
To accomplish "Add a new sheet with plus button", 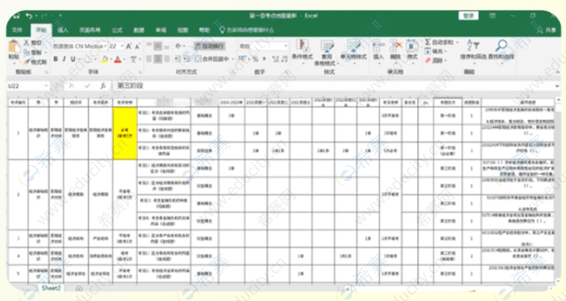I will pyautogui.click(x=79, y=289).
